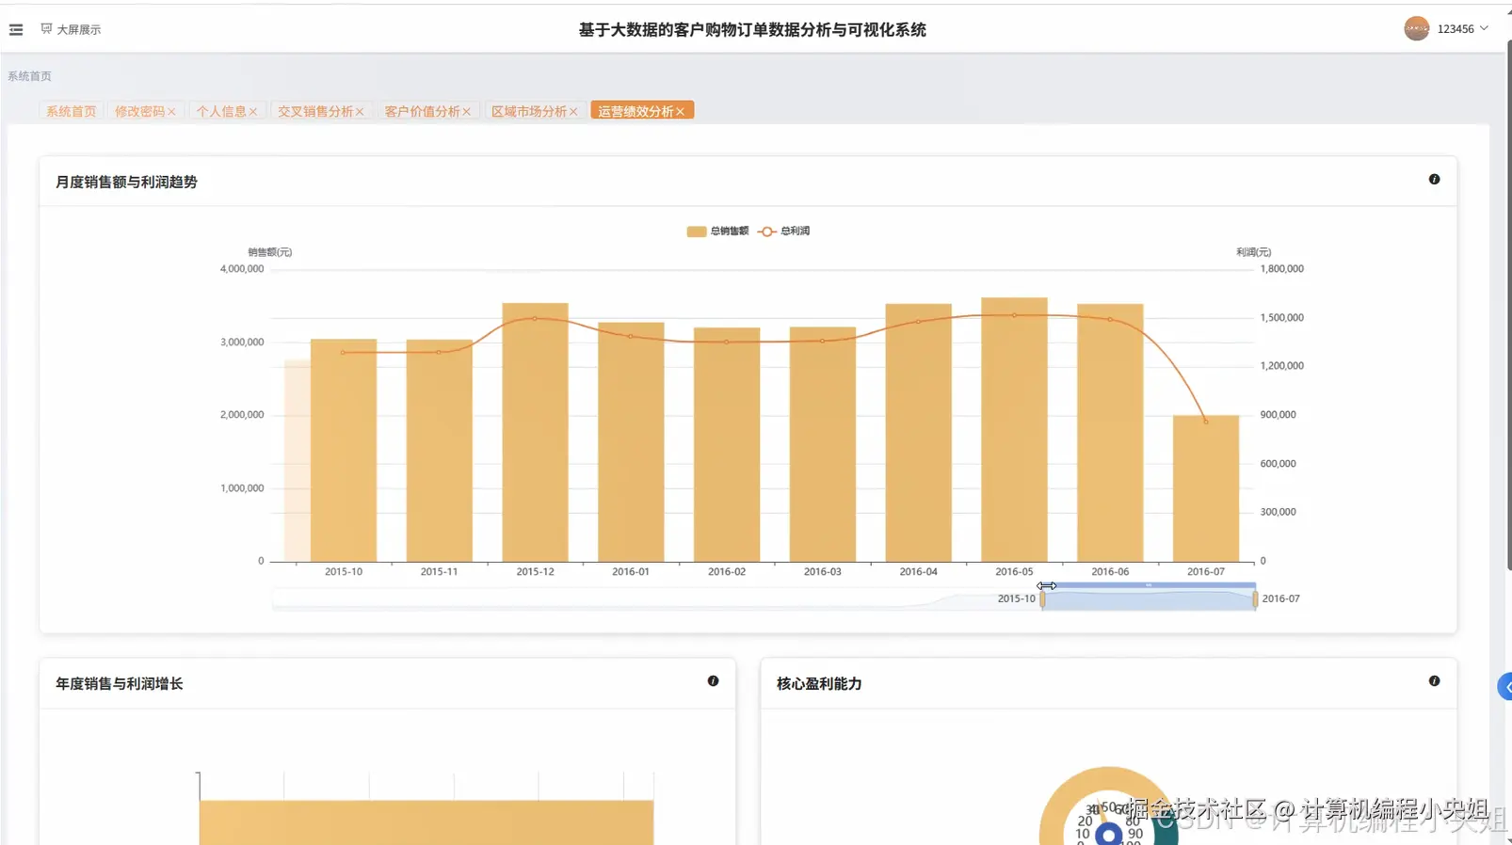Click the 2016-04 x-axis label
Viewport: 1512px width, 845px height.
click(x=918, y=571)
